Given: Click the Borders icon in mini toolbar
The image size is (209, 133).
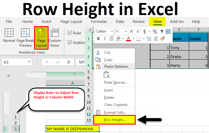Looking at the screenshot, I should (x=139, y=39).
